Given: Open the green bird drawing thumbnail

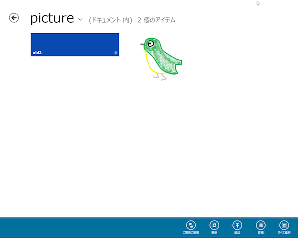Looking at the screenshot, I should (161, 59).
